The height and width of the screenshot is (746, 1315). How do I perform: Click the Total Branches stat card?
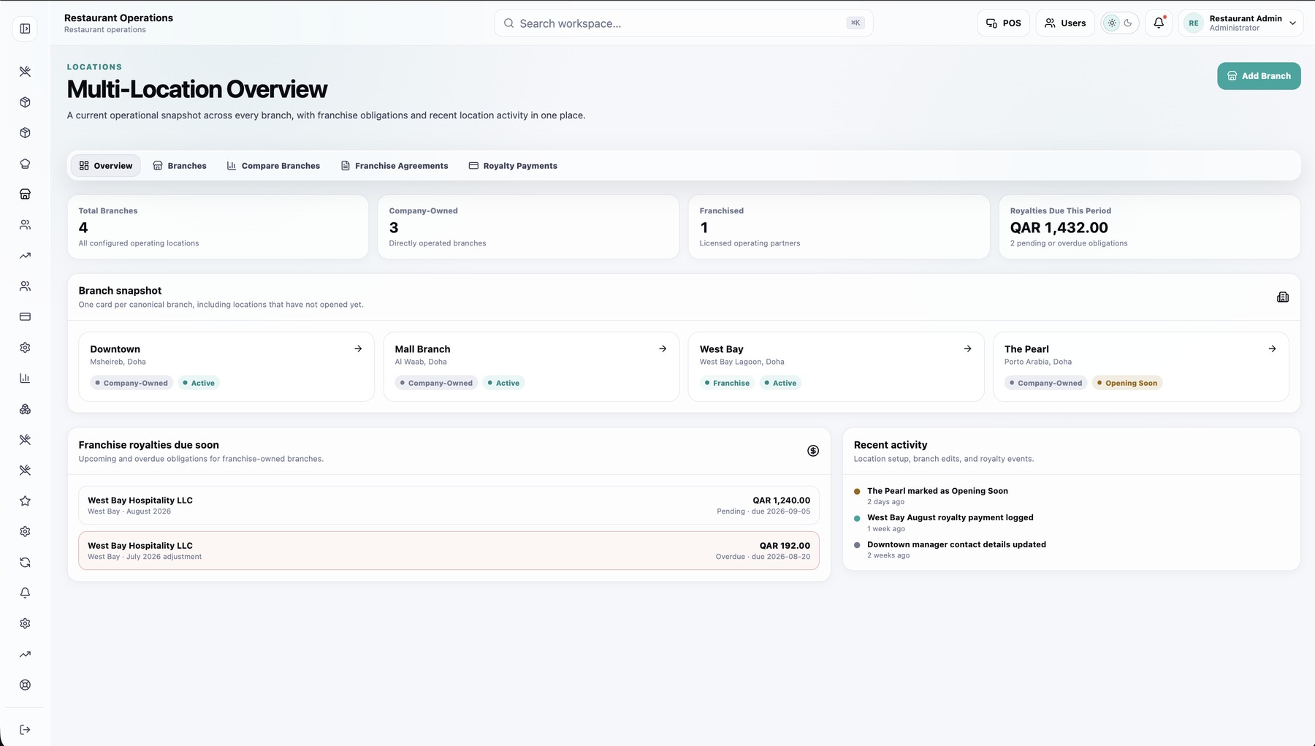[218, 227]
